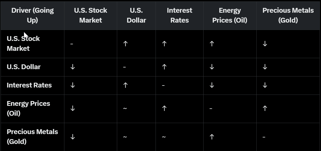Click down arrow in U.S. Dollar row, Stock Market column

73,67
